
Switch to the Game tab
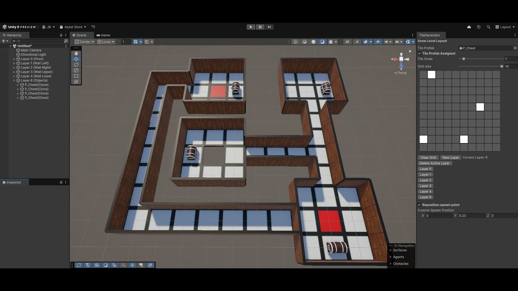point(103,35)
